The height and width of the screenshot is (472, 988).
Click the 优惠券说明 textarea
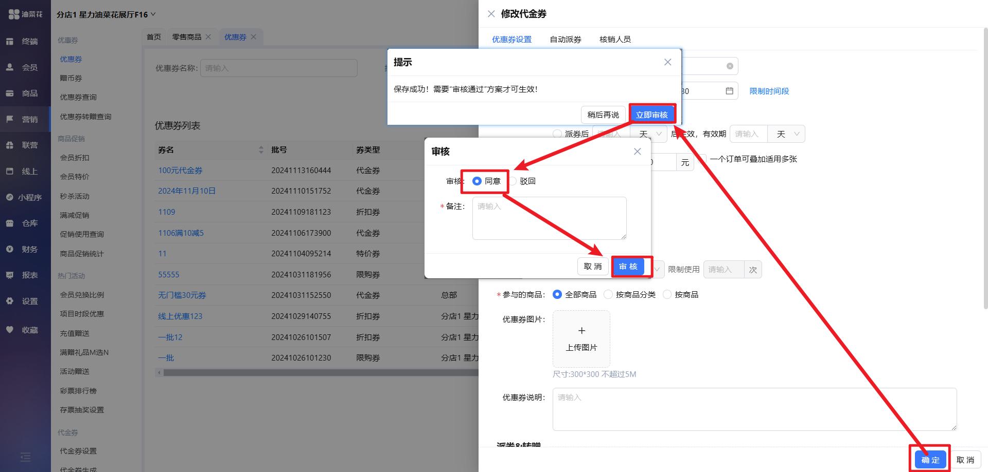coord(755,409)
